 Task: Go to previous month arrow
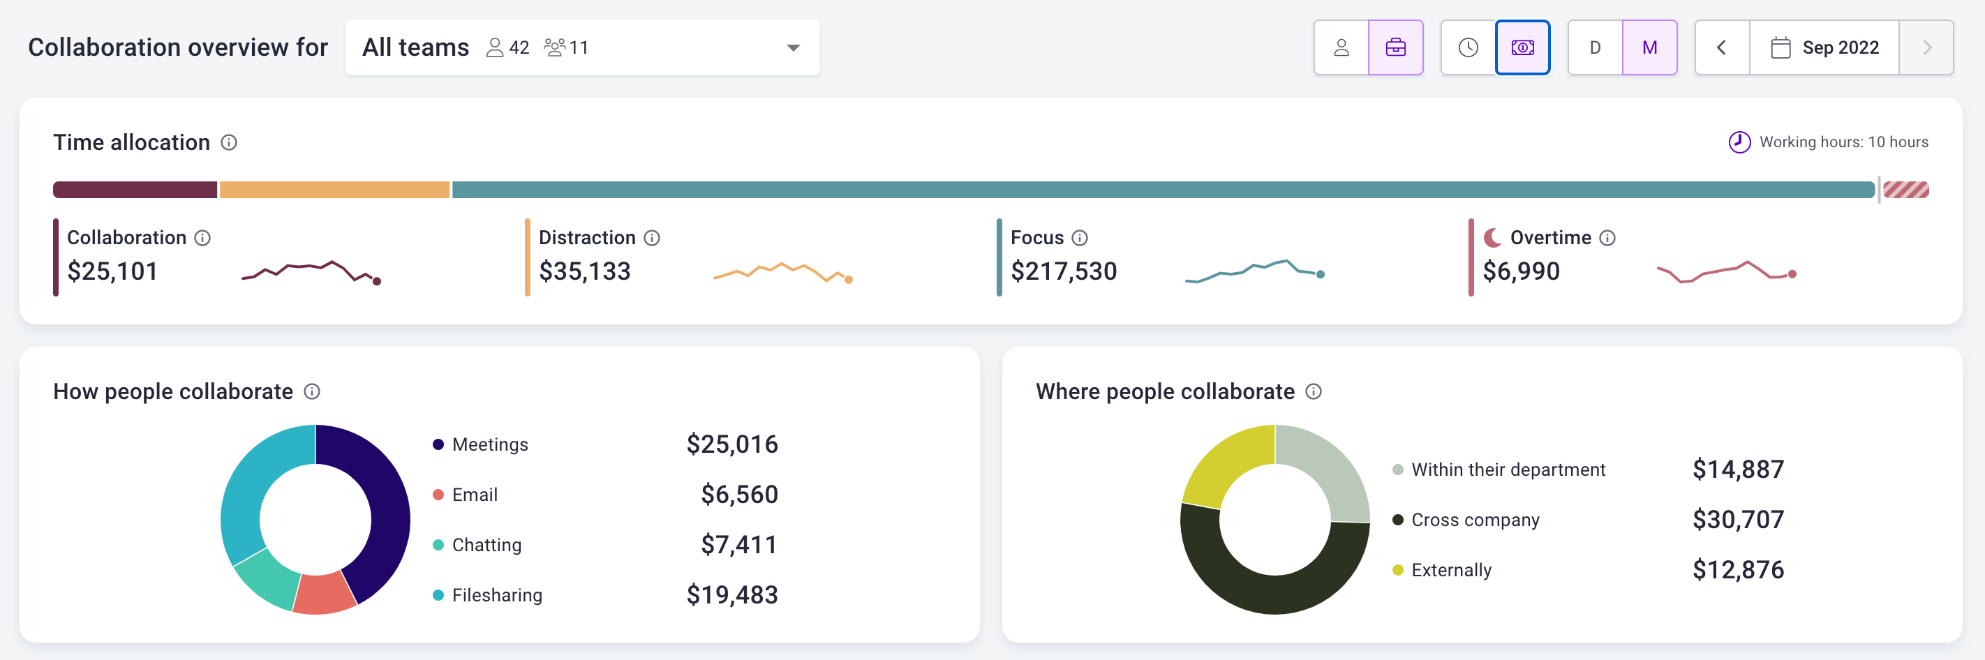point(1721,47)
